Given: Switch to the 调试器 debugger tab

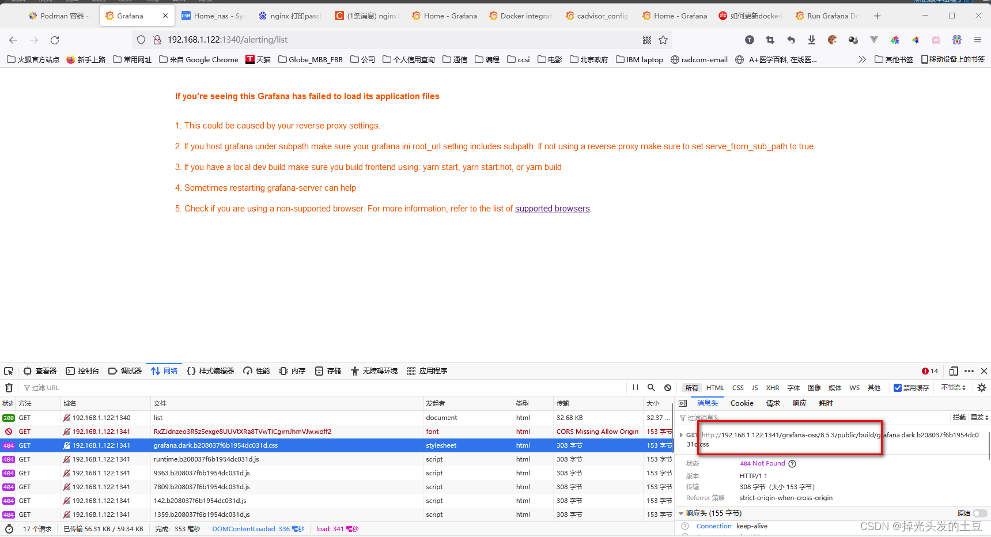Looking at the screenshot, I should [125, 371].
